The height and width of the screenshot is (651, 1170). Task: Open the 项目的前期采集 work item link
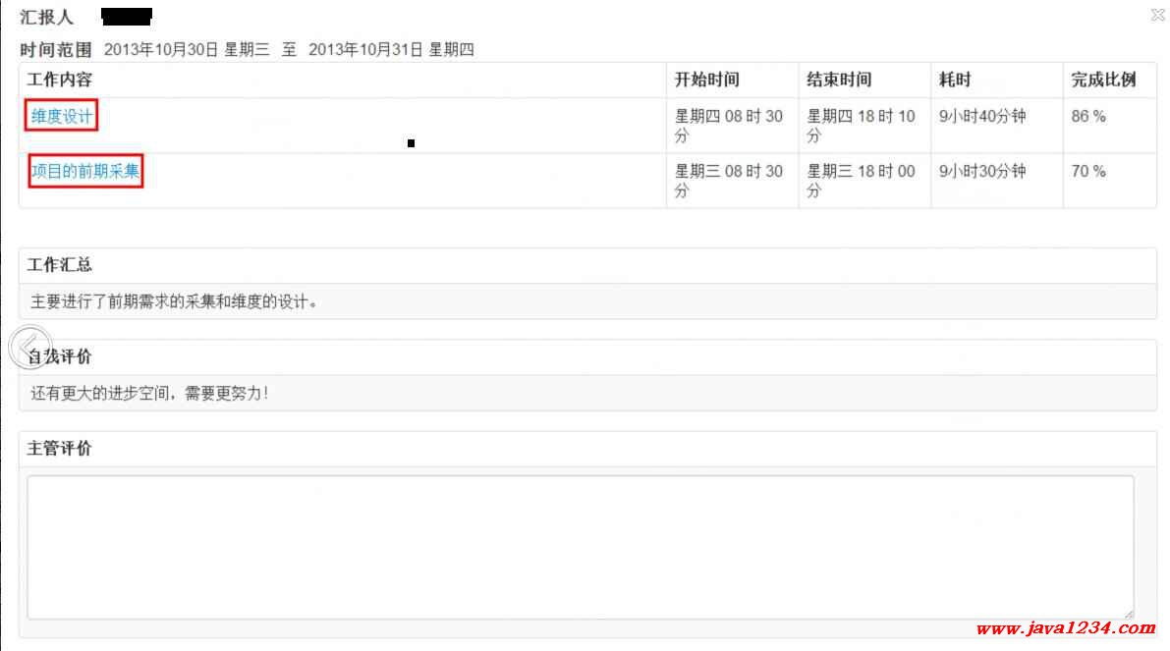[x=85, y=171]
